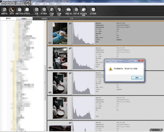Set check mark 4 in the toolbar

click(56, 19)
